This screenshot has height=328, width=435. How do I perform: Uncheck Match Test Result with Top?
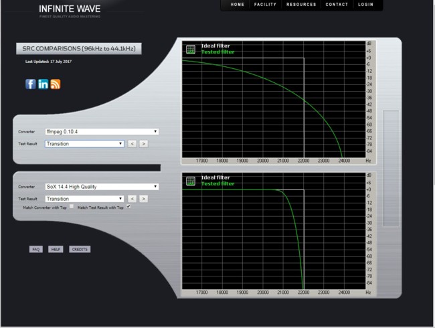(x=128, y=206)
